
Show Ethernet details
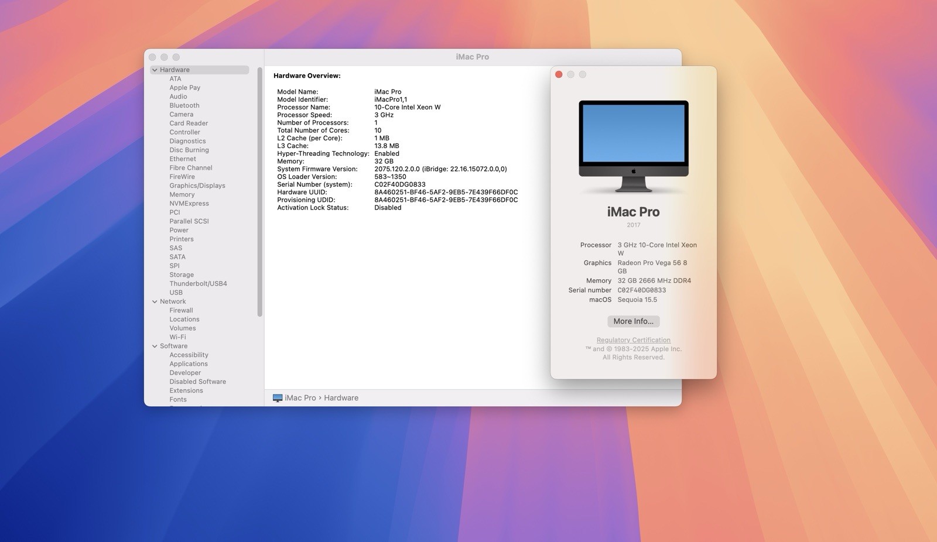point(183,159)
